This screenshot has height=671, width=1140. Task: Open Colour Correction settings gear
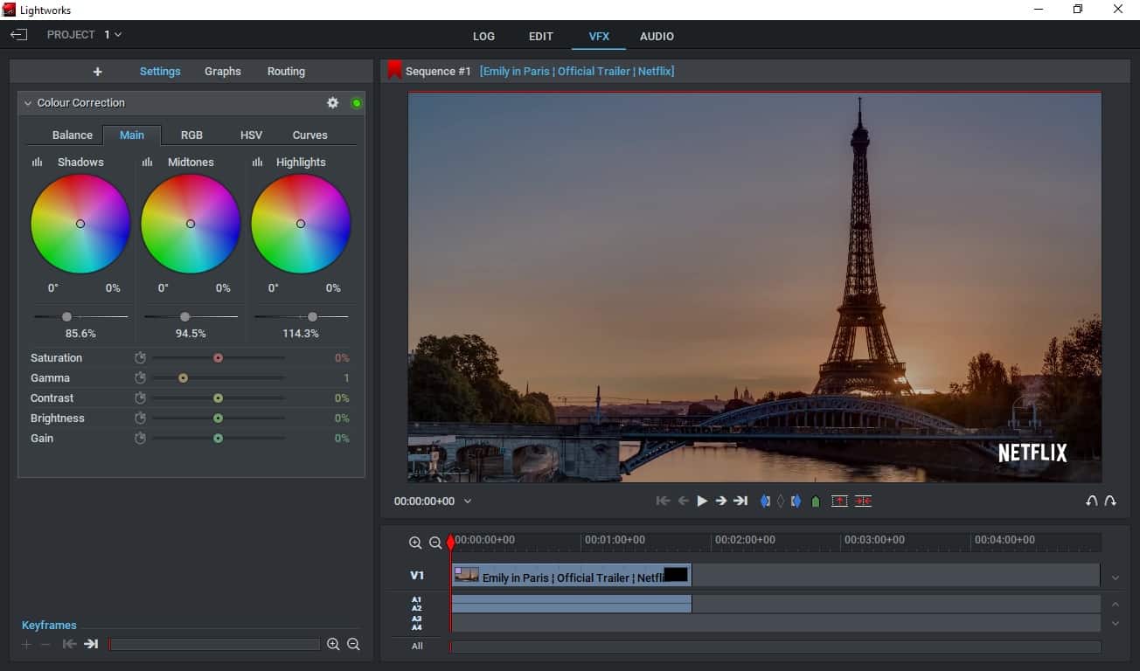(332, 103)
